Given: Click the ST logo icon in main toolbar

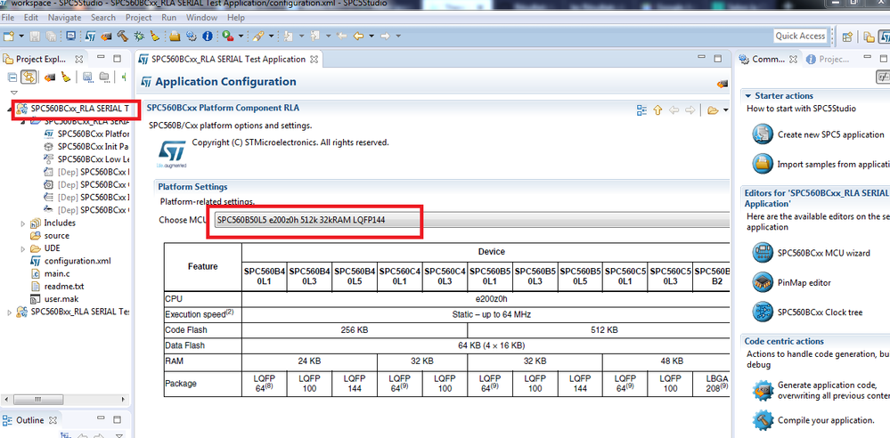Looking at the screenshot, I should (x=91, y=36).
